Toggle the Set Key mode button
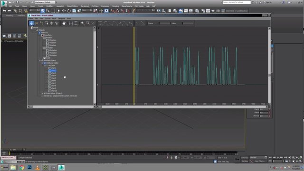The image size is (304, 171). 245,161
